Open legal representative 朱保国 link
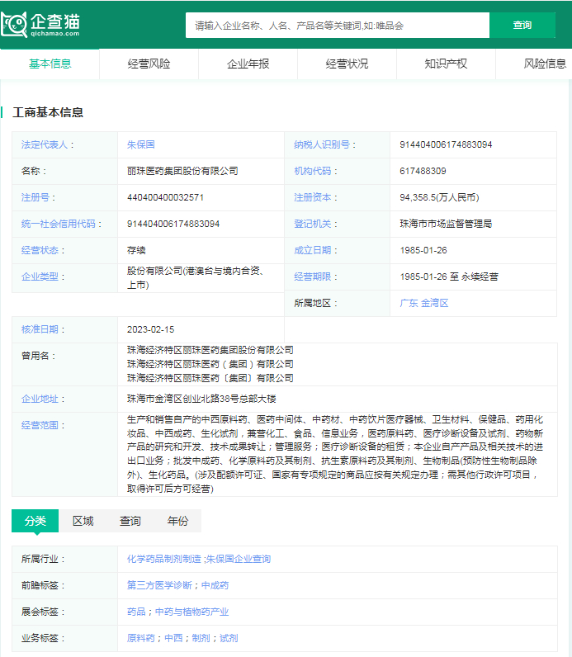The height and width of the screenshot is (657, 572). [x=140, y=144]
